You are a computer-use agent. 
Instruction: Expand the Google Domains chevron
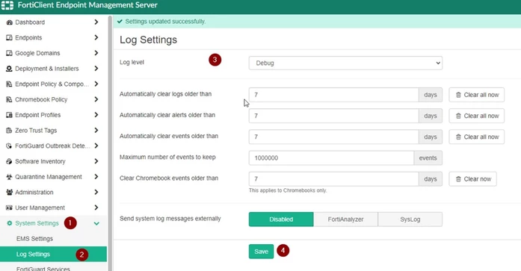(96, 53)
